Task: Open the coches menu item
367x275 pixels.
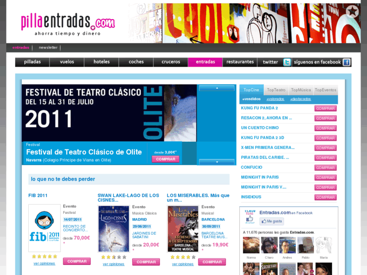Action: (x=136, y=62)
